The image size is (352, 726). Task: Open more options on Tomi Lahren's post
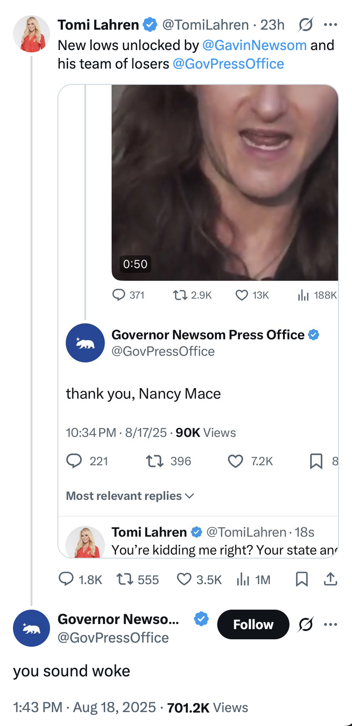coord(330,25)
